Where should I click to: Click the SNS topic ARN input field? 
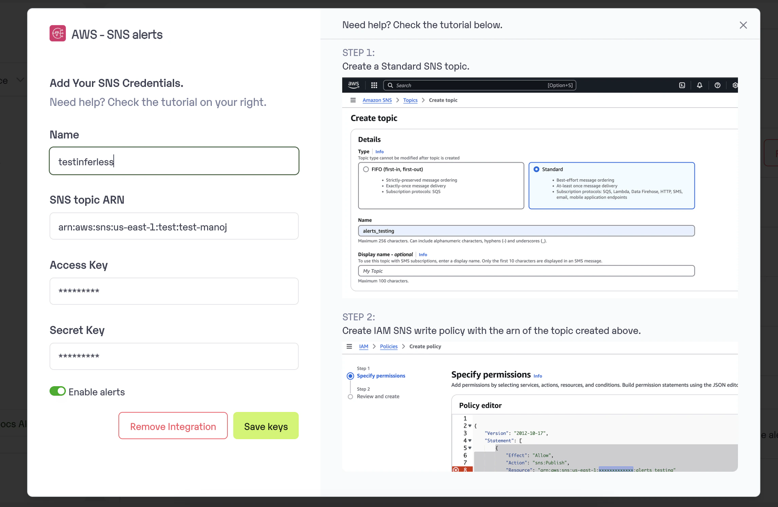[x=174, y=226]
